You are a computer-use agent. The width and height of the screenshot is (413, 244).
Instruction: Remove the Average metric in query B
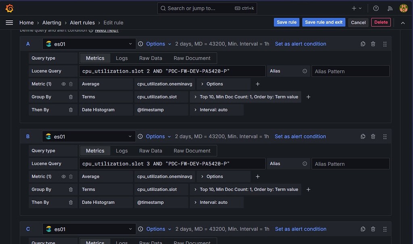pyautogui.click(x=71, y=176)
